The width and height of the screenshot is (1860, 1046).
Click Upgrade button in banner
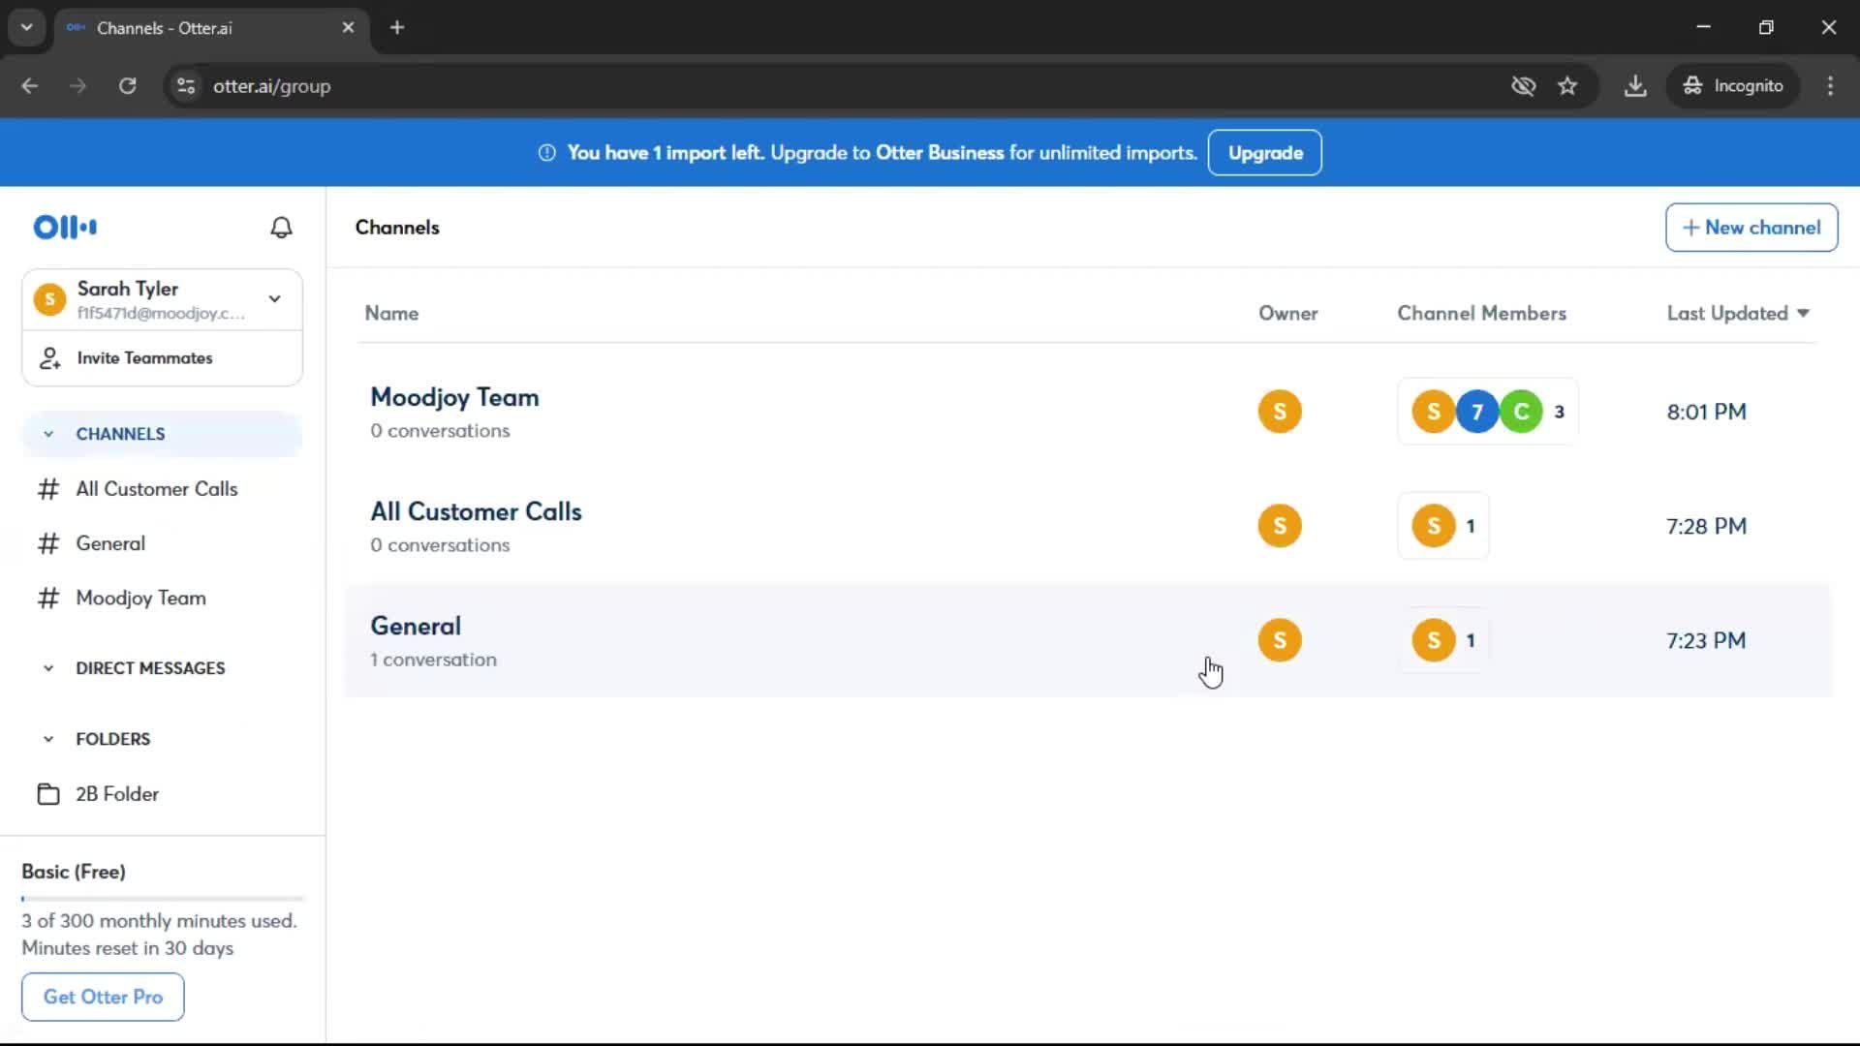(x=1264, y=153)
